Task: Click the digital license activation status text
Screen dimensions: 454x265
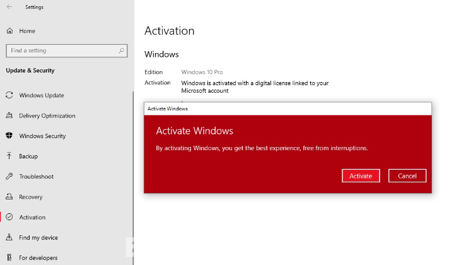Action: tap(255, 87)
